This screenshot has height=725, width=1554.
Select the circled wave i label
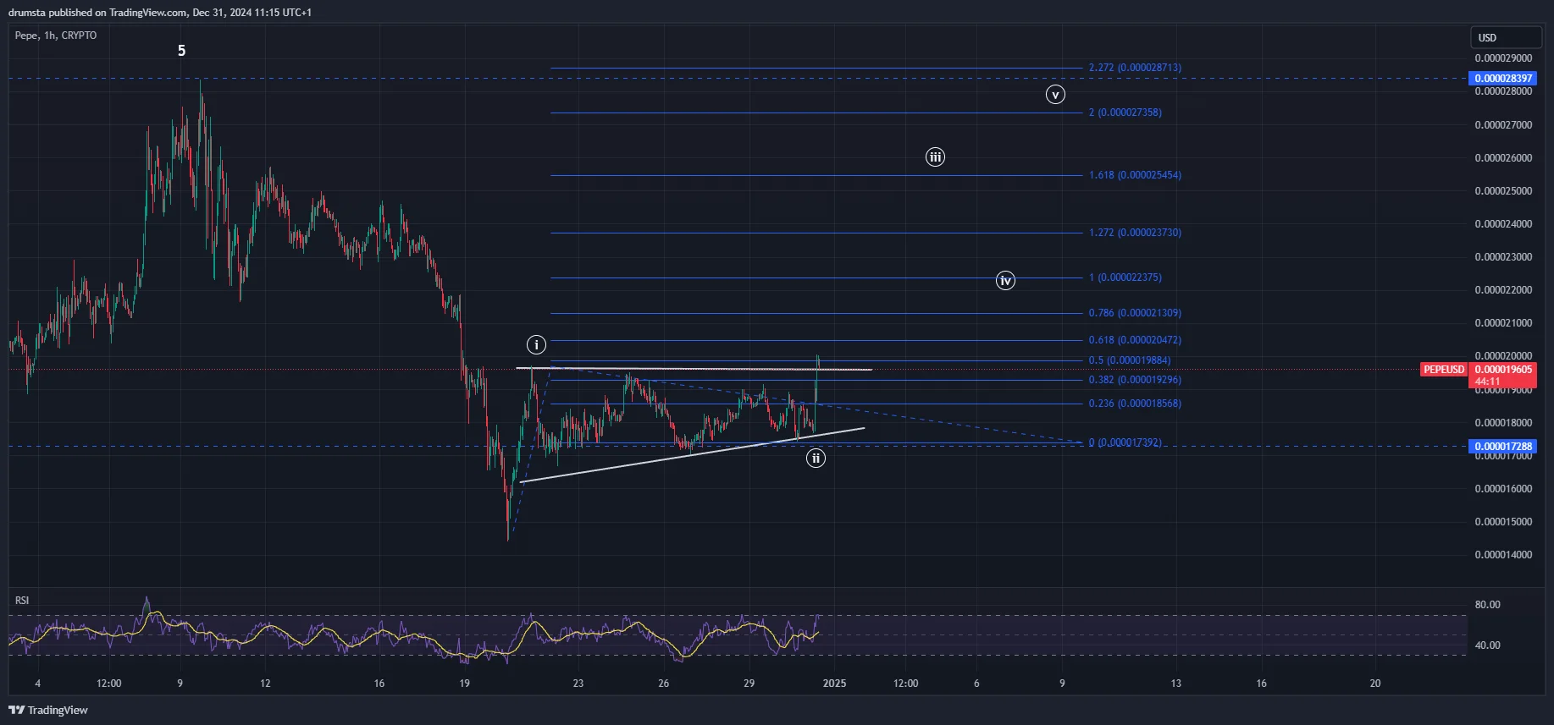[x=536, y=344]
